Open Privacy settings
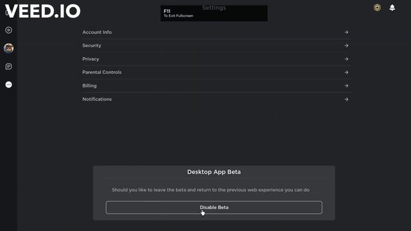 tap(216, 59)
